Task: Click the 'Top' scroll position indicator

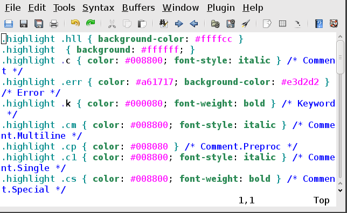Action: [x=321, y=201]
